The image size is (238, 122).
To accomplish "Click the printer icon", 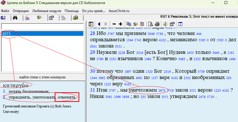I will tap(157, 24).
